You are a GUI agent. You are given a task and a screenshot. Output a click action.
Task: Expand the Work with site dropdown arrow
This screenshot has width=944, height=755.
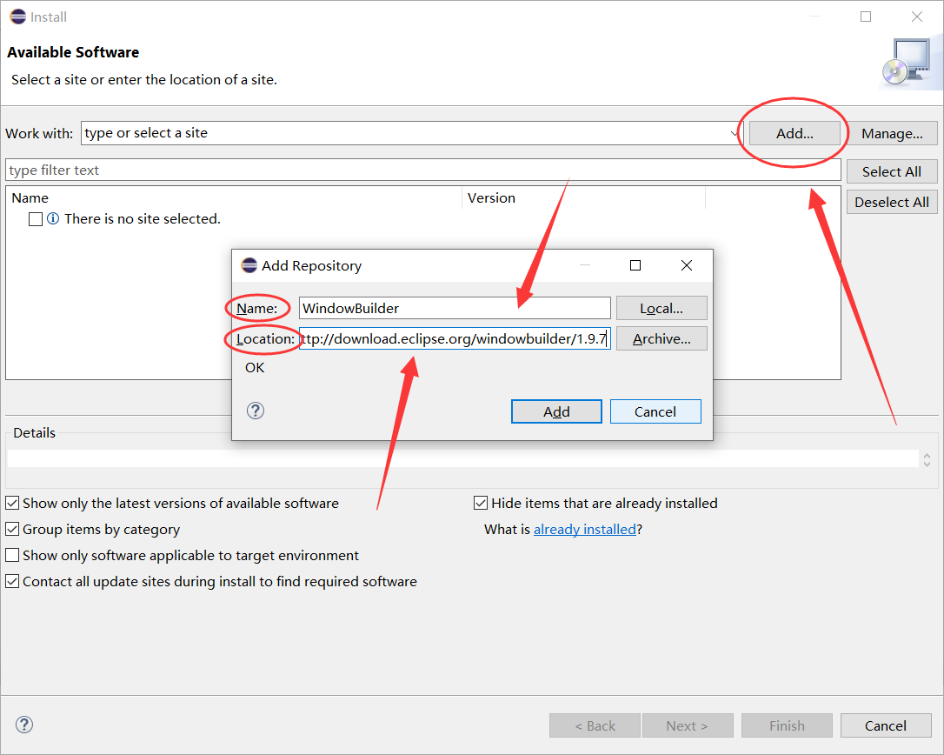(734, 133)
